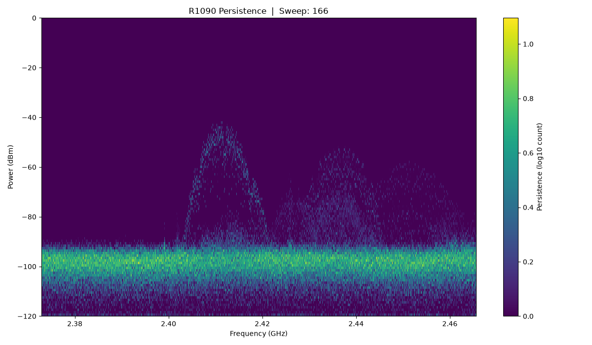This screenshot has width=592, height=345.
Task: Click the 2.46 frequency tick label
Action: [450, 324]
